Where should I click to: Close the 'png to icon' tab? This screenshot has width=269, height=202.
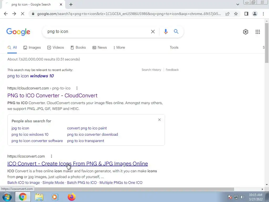(61, 4)
